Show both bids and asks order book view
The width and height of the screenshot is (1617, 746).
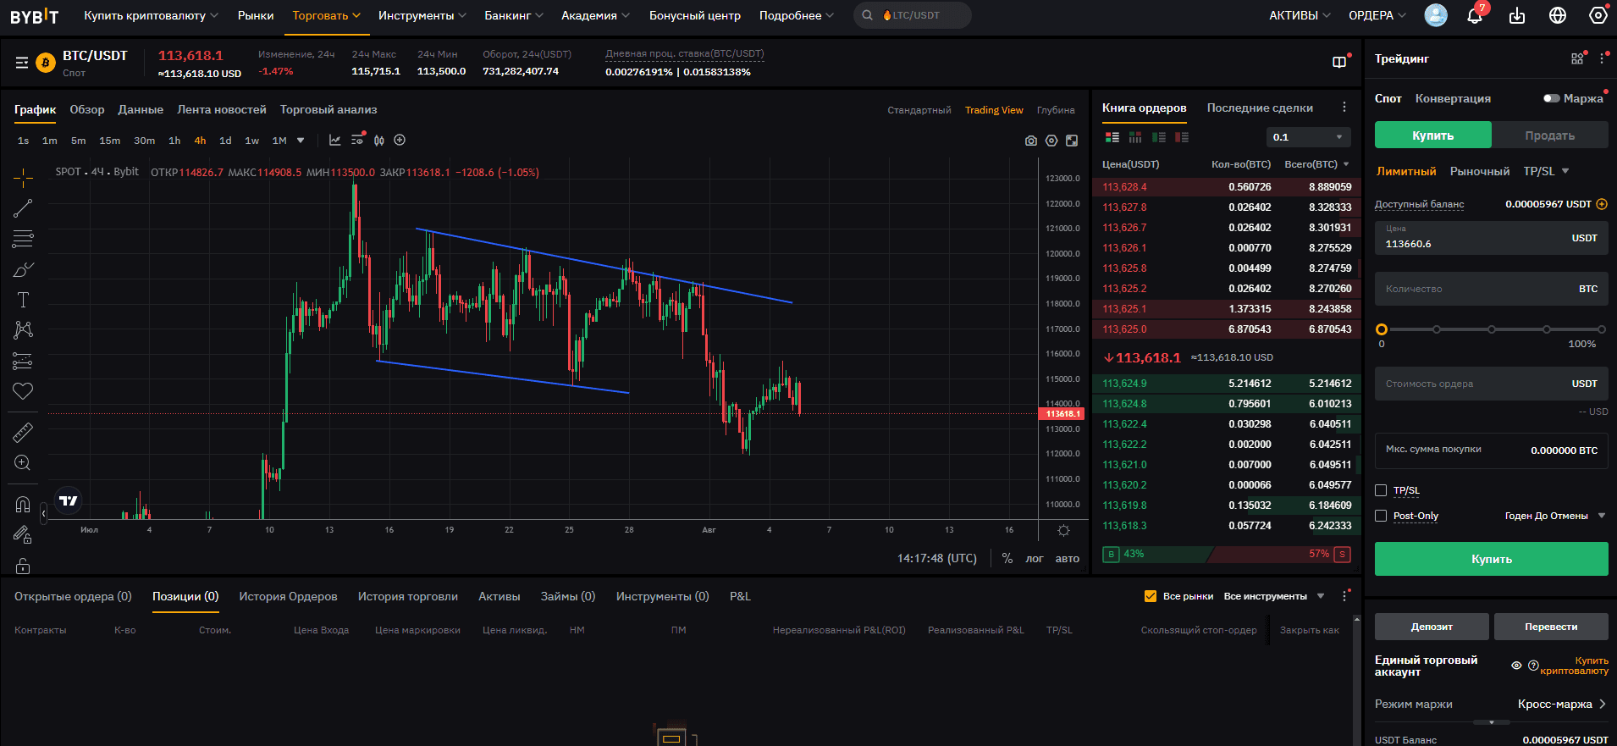pyautogui.click(x=1112, y=137)
